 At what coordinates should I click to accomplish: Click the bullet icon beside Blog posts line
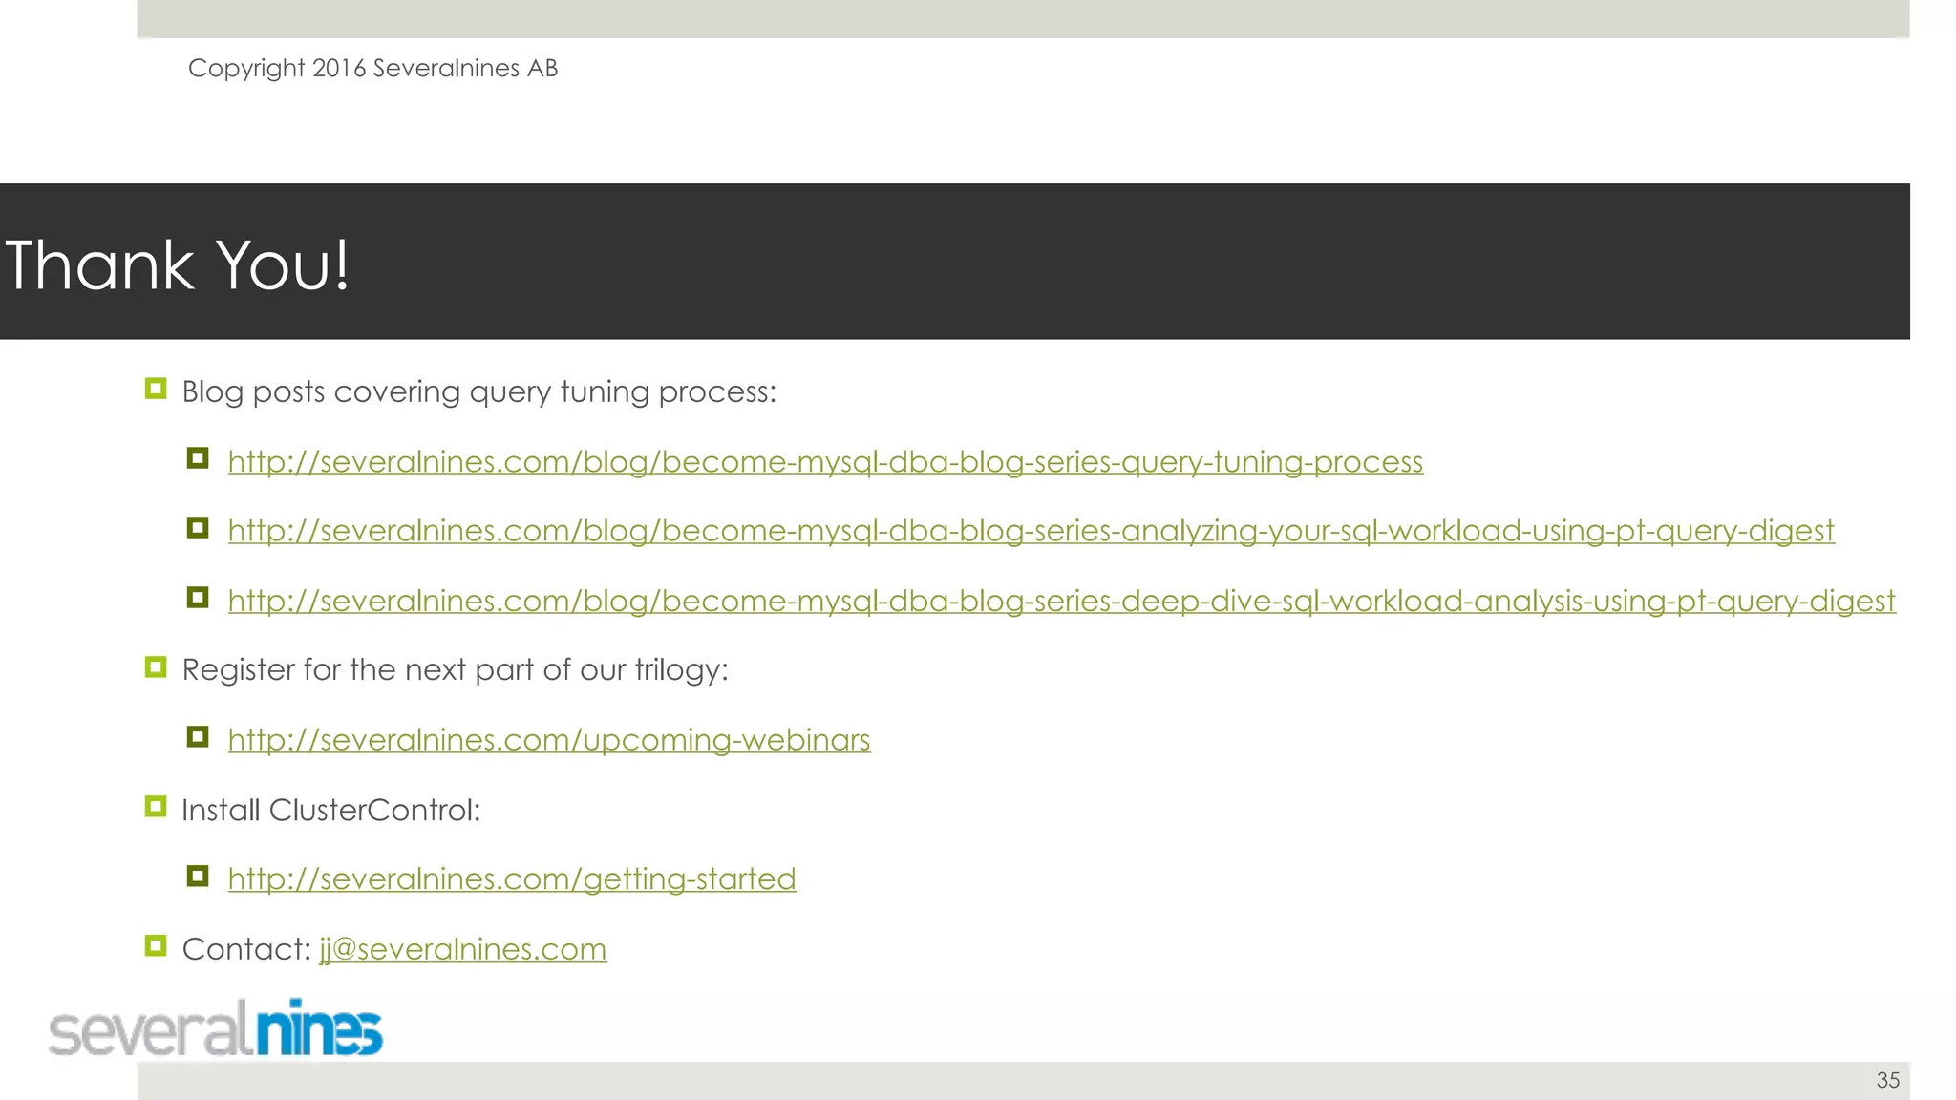[x=156, y=389]
